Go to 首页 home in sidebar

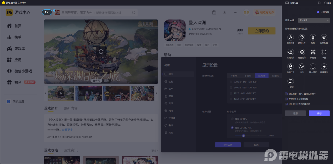click(14, 26)
